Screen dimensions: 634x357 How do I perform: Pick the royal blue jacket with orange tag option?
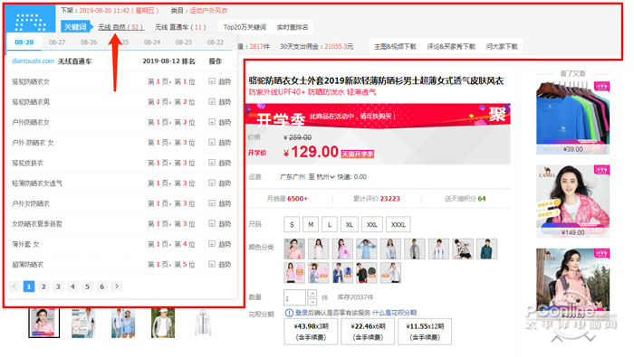tap(342, 272)
